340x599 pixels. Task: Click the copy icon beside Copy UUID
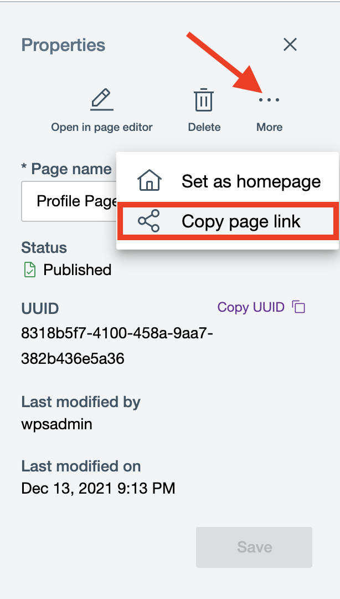coord(298,306)
